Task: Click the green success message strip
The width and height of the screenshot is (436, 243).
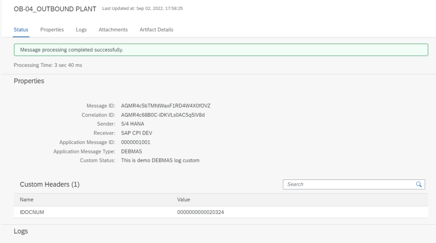Action: click(221, 50)
